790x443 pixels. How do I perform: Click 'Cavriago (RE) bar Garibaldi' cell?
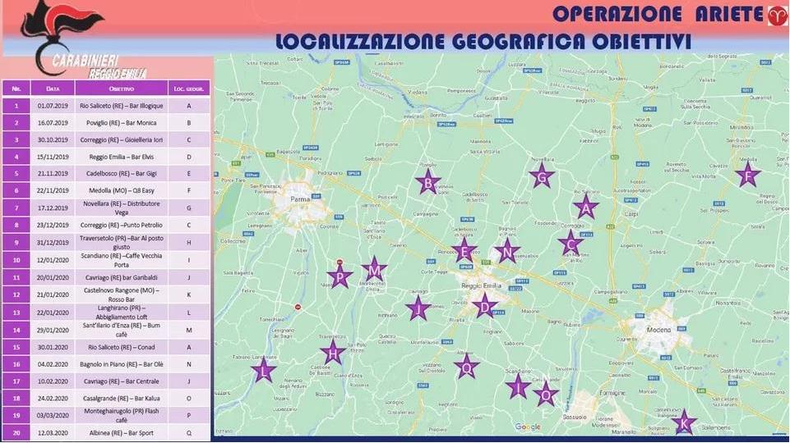click(122, 277)
